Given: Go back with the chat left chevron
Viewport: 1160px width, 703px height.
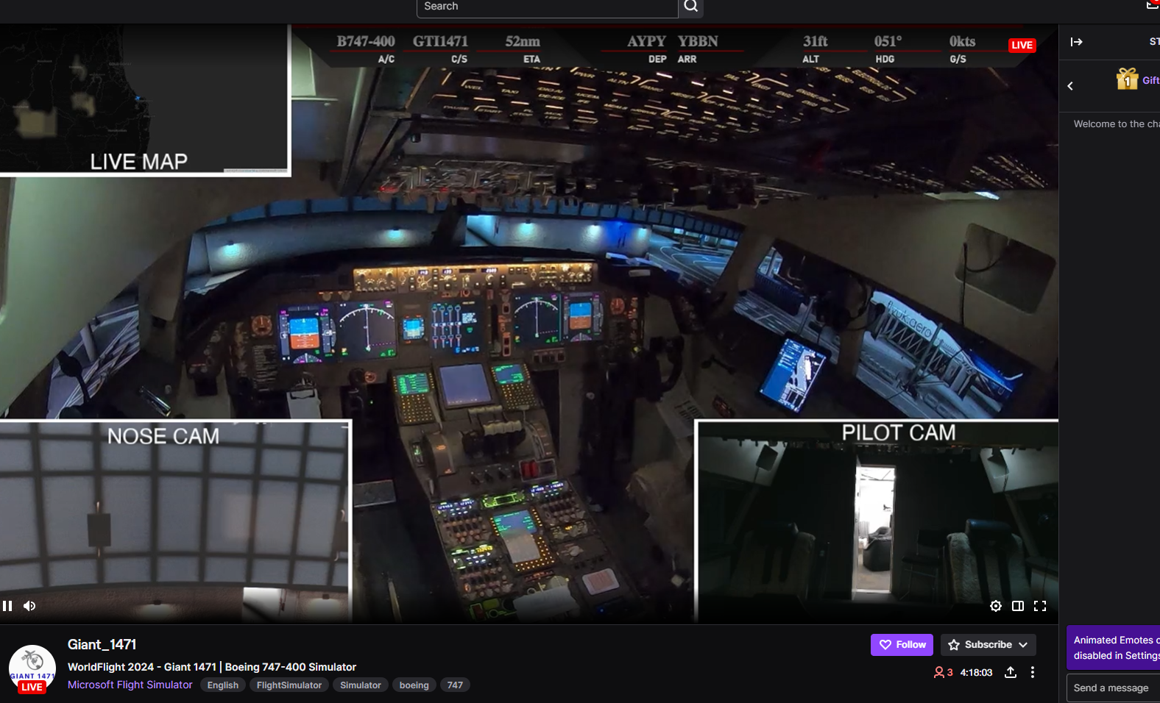Looking at the screenshot, I should click(x=1070, y=86).
